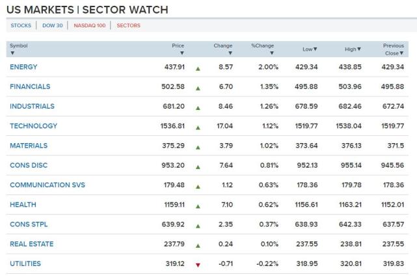Click the green up arrow for ENERGY
The width and height of the screenshot is (417, 279).
pyautogui.click(x=198, y=68)
